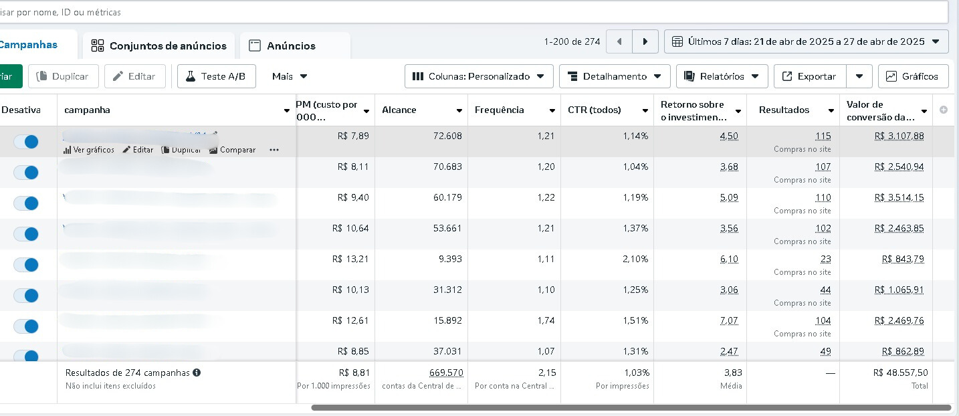Open Retorno sobre o investimento column menu
The height and width of the screenshot is (416, 959).
(738, 110)
